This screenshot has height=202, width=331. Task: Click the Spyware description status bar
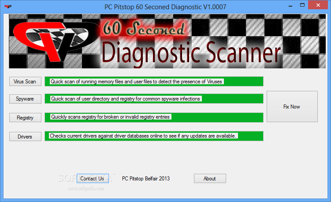[154, 99]
